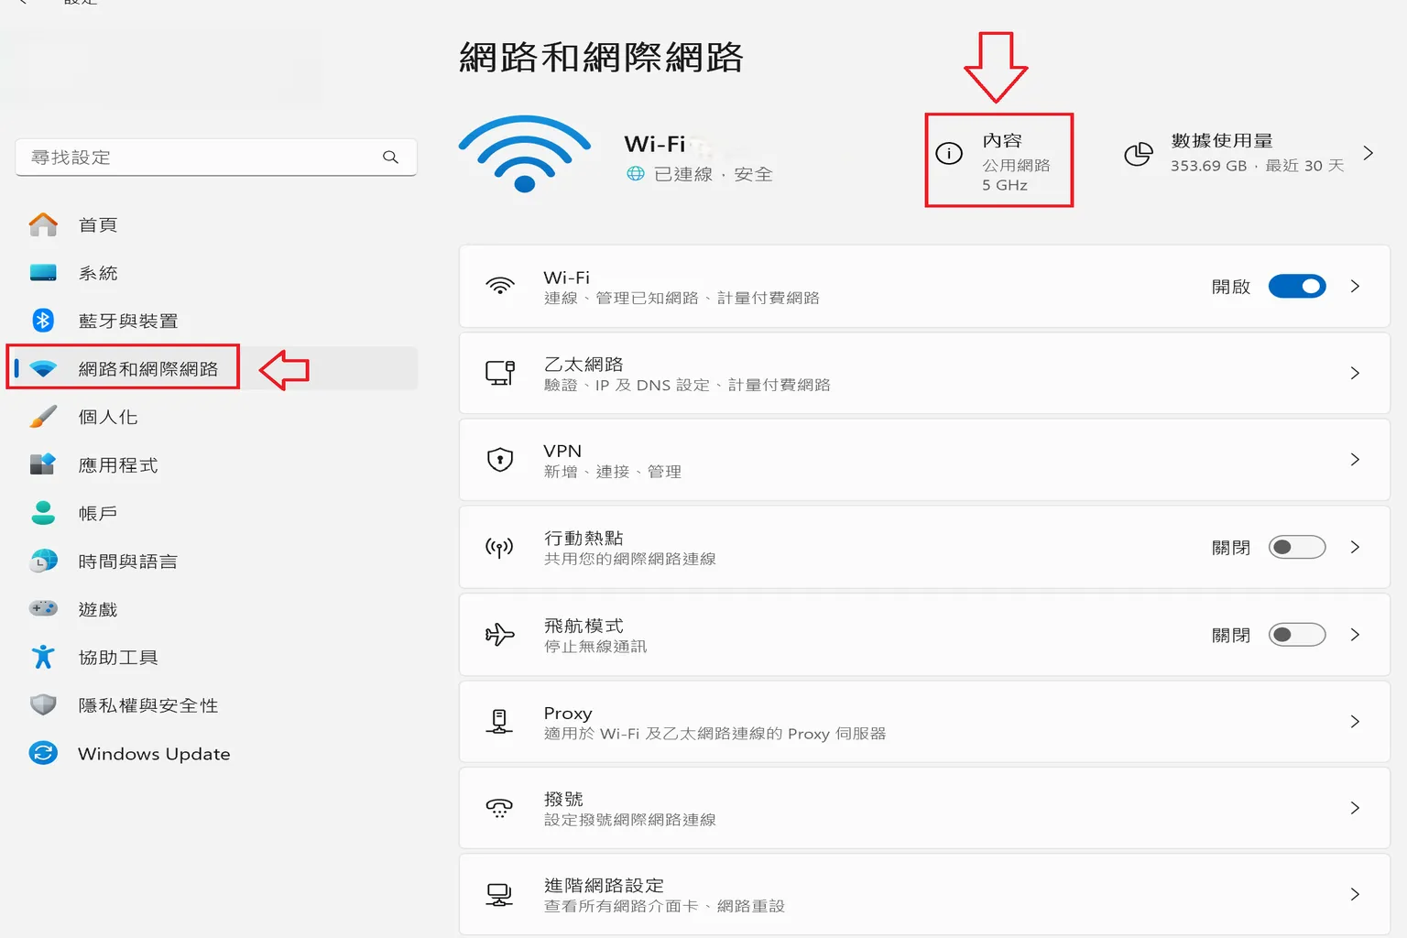Click the gamepad icon for 遊戲
Viewport: 1407px width, 938px height.
(x=43, y=608)
